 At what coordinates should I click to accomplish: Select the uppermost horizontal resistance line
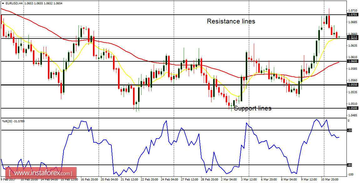coord(156,14)
